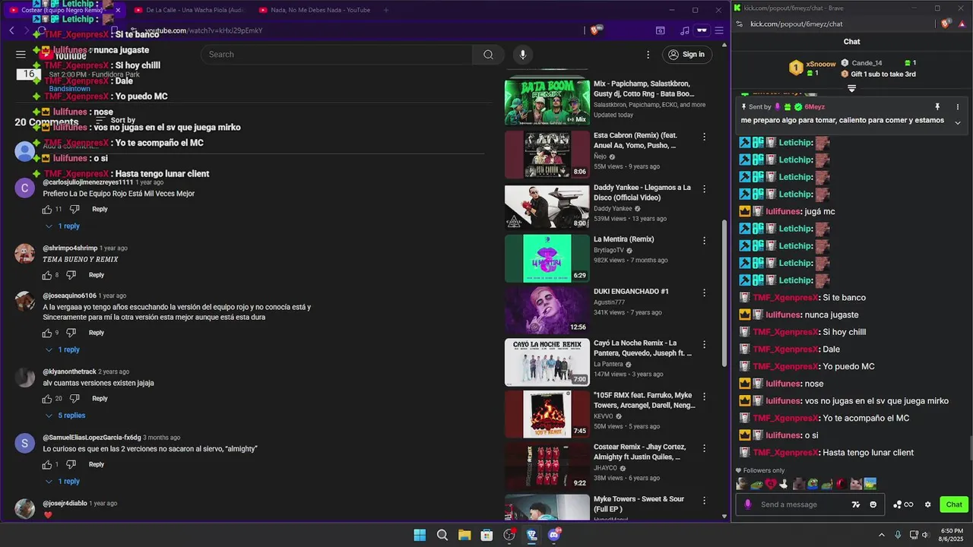
Task: Open the emoji picker in Kick chat input
Action: pos(873,504)
